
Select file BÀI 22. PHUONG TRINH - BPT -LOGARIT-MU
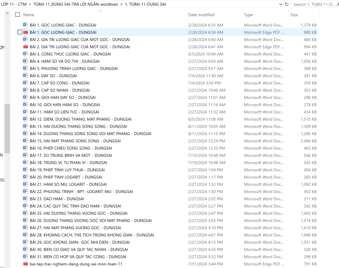pos(81,192)
